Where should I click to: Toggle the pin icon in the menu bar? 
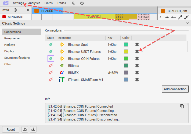pos(73,3)
